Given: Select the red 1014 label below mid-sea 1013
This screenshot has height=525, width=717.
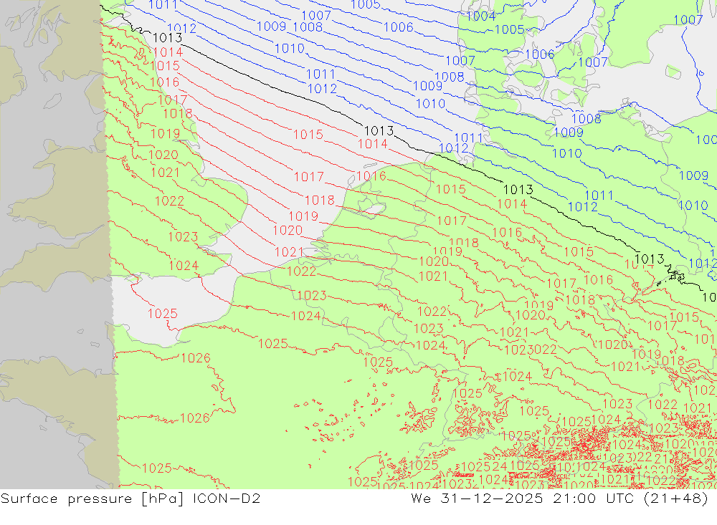Looking at the screenshot, I should tap(372, 144).
